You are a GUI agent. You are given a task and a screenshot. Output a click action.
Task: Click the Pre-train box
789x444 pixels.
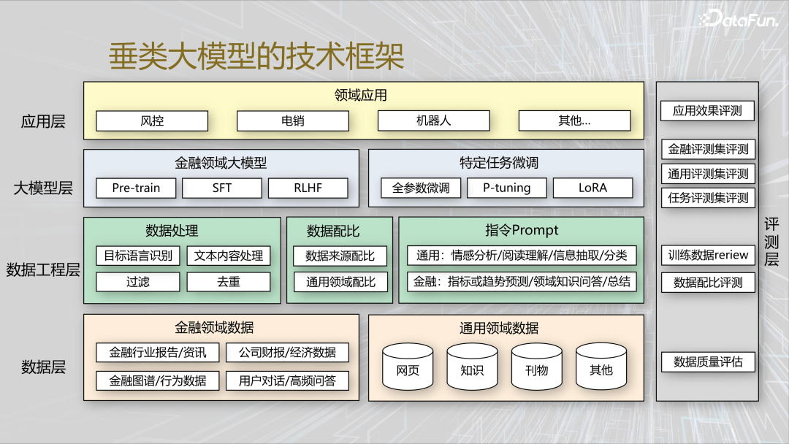click(x=136, y=188)
